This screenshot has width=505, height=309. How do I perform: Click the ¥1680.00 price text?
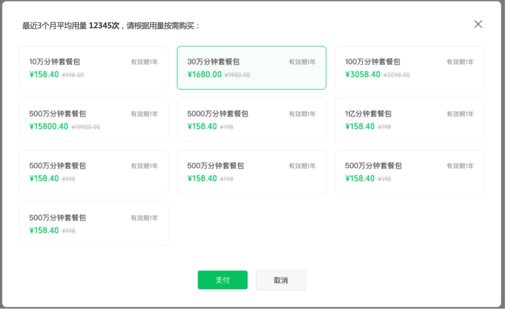point(204,74)
